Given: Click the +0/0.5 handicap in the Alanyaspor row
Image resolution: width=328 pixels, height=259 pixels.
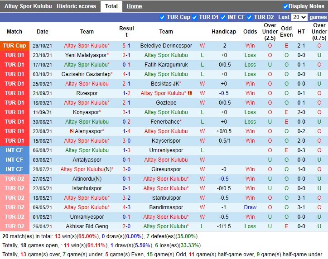Looking at the screenshot, I should pyautogui.click(x=224, y=131).
